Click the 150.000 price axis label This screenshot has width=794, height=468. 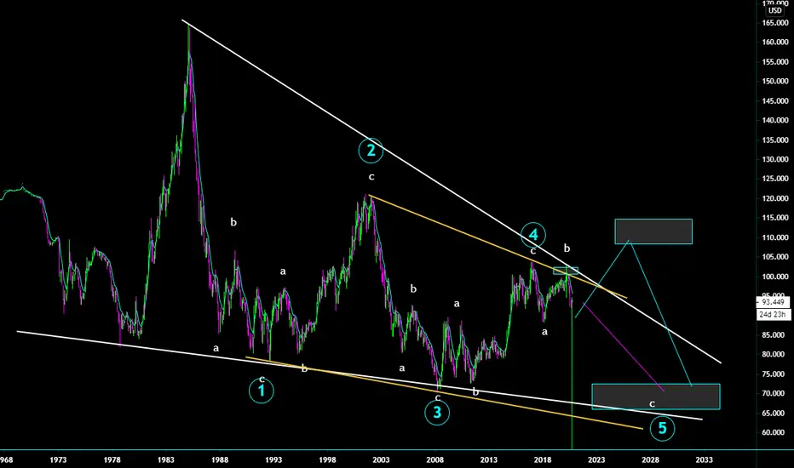pos(775,81)
